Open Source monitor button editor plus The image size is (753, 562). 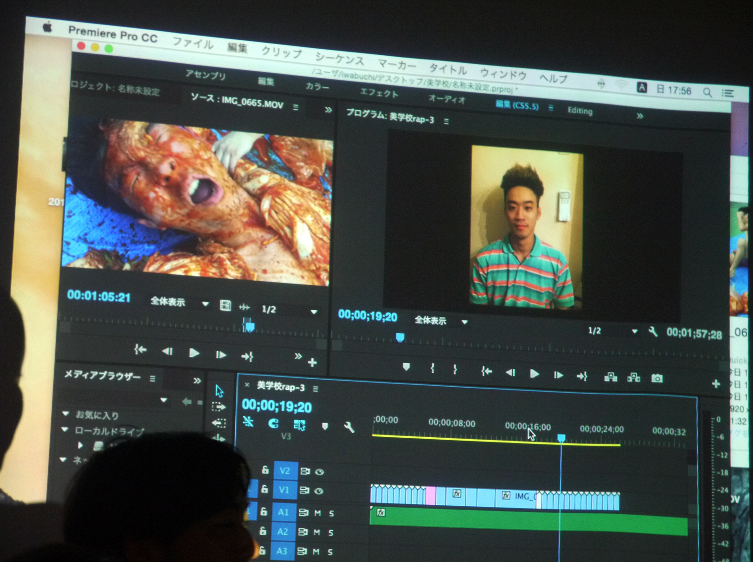coord(313,362)
